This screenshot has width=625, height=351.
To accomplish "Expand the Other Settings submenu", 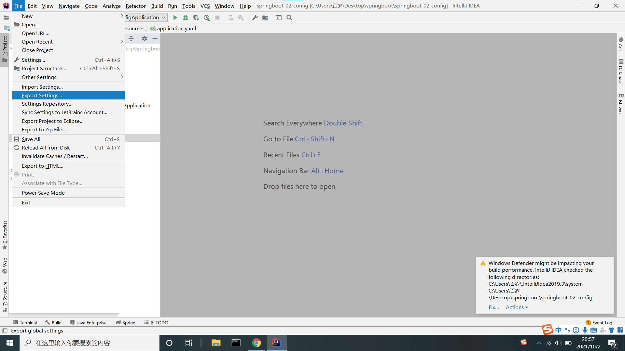I will 68,77.
